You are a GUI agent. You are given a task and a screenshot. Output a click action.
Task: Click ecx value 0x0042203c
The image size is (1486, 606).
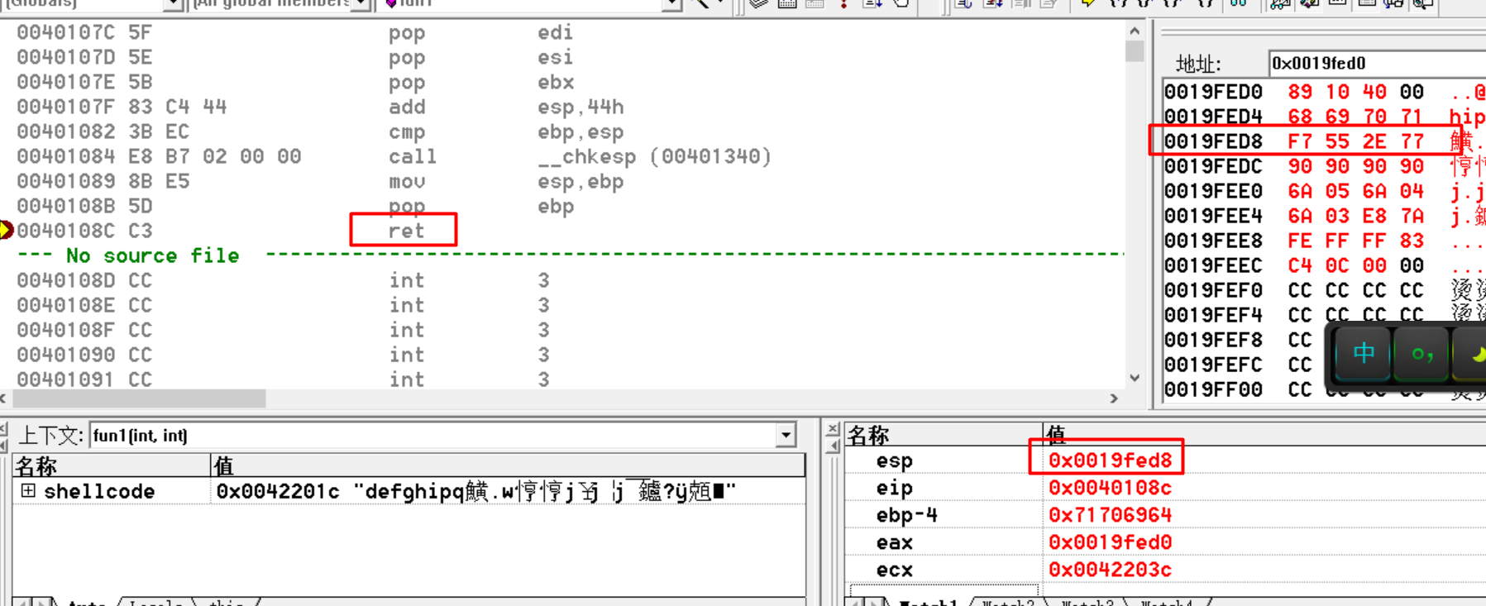click(1110, 570)
